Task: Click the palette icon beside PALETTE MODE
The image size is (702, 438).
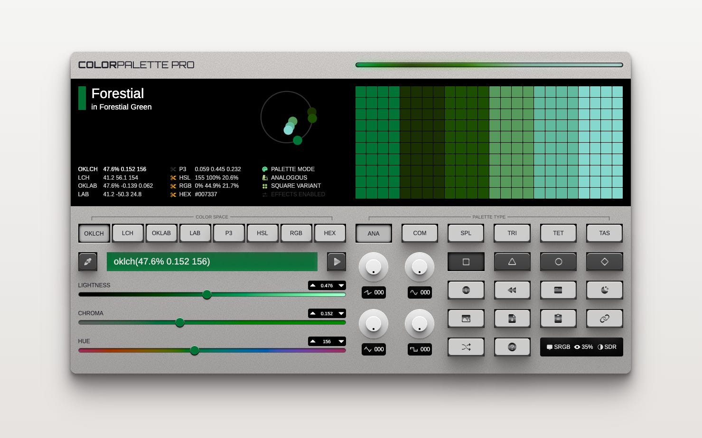Action: tap(265, 169)
